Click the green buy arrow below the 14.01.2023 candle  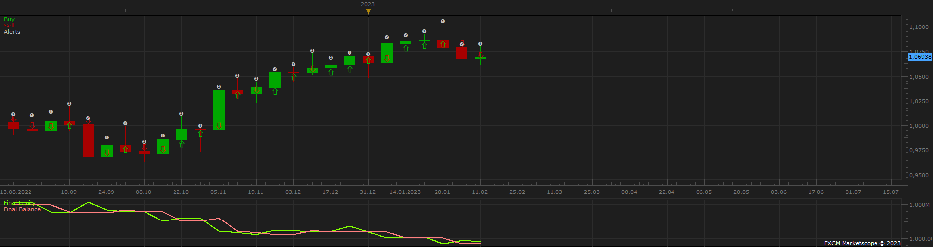click(x=406, y=48)
